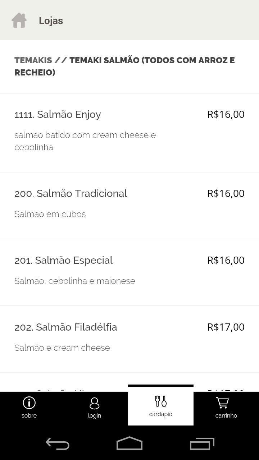
Task: Open Android recent apps icon
Action: 202,444
